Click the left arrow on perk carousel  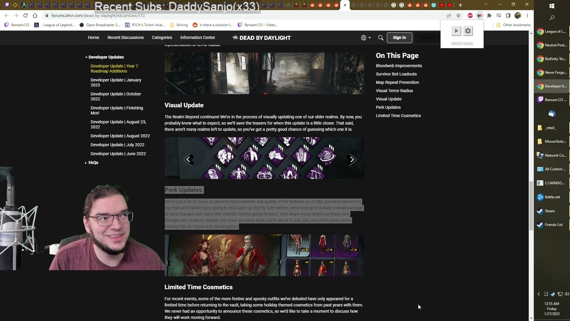189,159
